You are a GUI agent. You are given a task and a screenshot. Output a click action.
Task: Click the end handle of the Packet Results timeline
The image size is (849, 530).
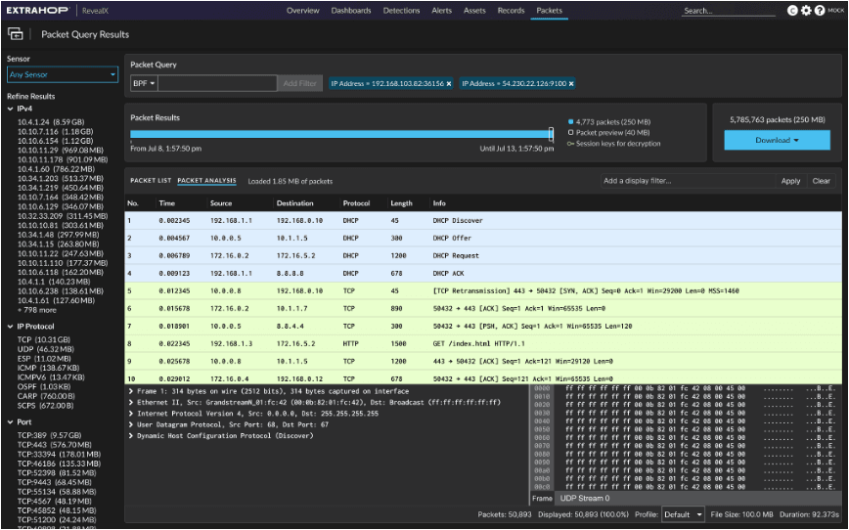[552, 135]
